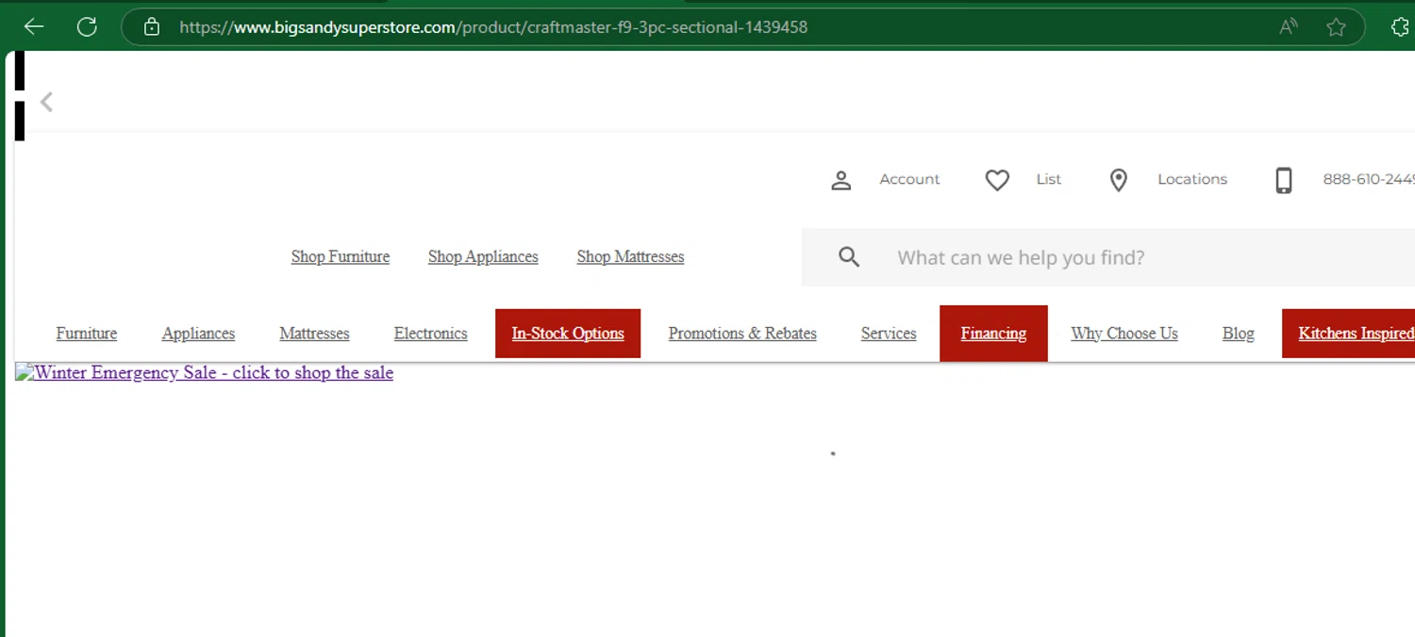Open the Mattresses nav menu item
Screen dimensions: 1415x637
(314, 334)
